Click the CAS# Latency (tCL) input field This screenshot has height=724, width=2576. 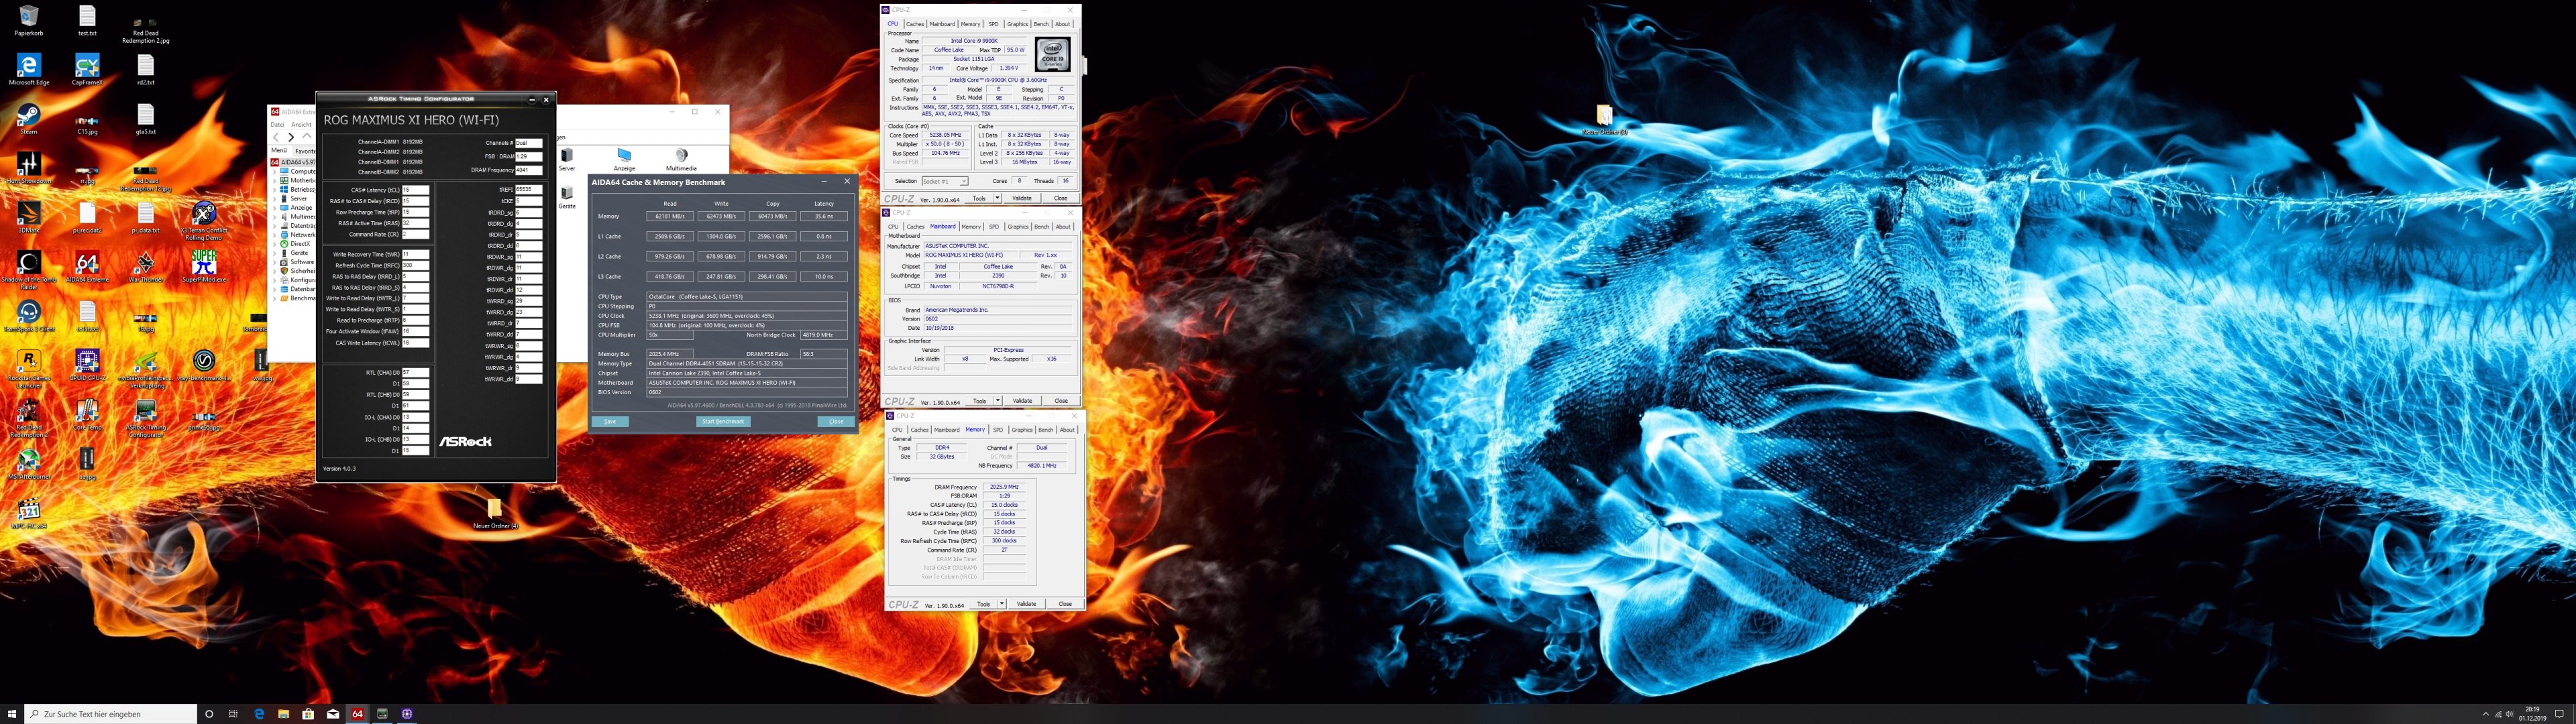point(415,190)
